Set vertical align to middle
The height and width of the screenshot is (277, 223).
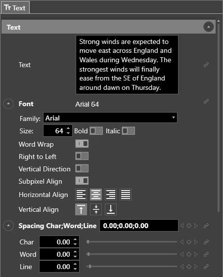pyautogui.click(x=96, y=209)
